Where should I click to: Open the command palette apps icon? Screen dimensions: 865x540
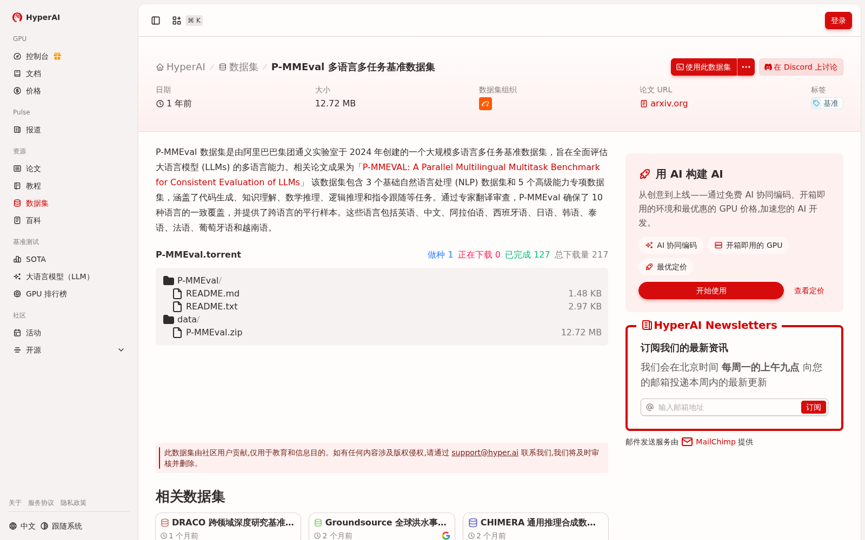177,21
